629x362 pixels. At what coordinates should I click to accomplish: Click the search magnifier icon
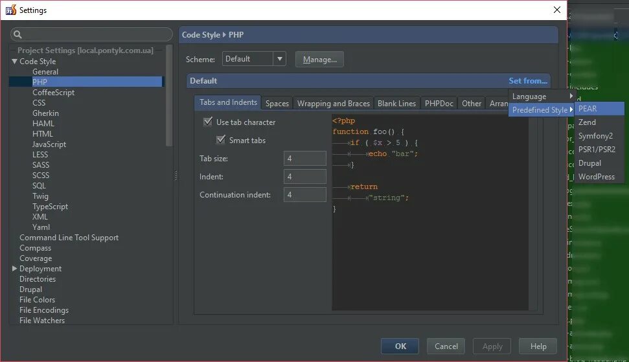point(17,34)
